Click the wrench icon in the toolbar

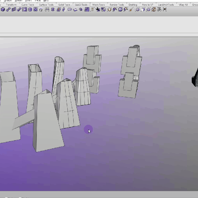pos(97,9)
